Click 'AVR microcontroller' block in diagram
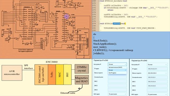The width and height of the screenshot is (170, 96). pyautogui.click(x=12, y=73)
